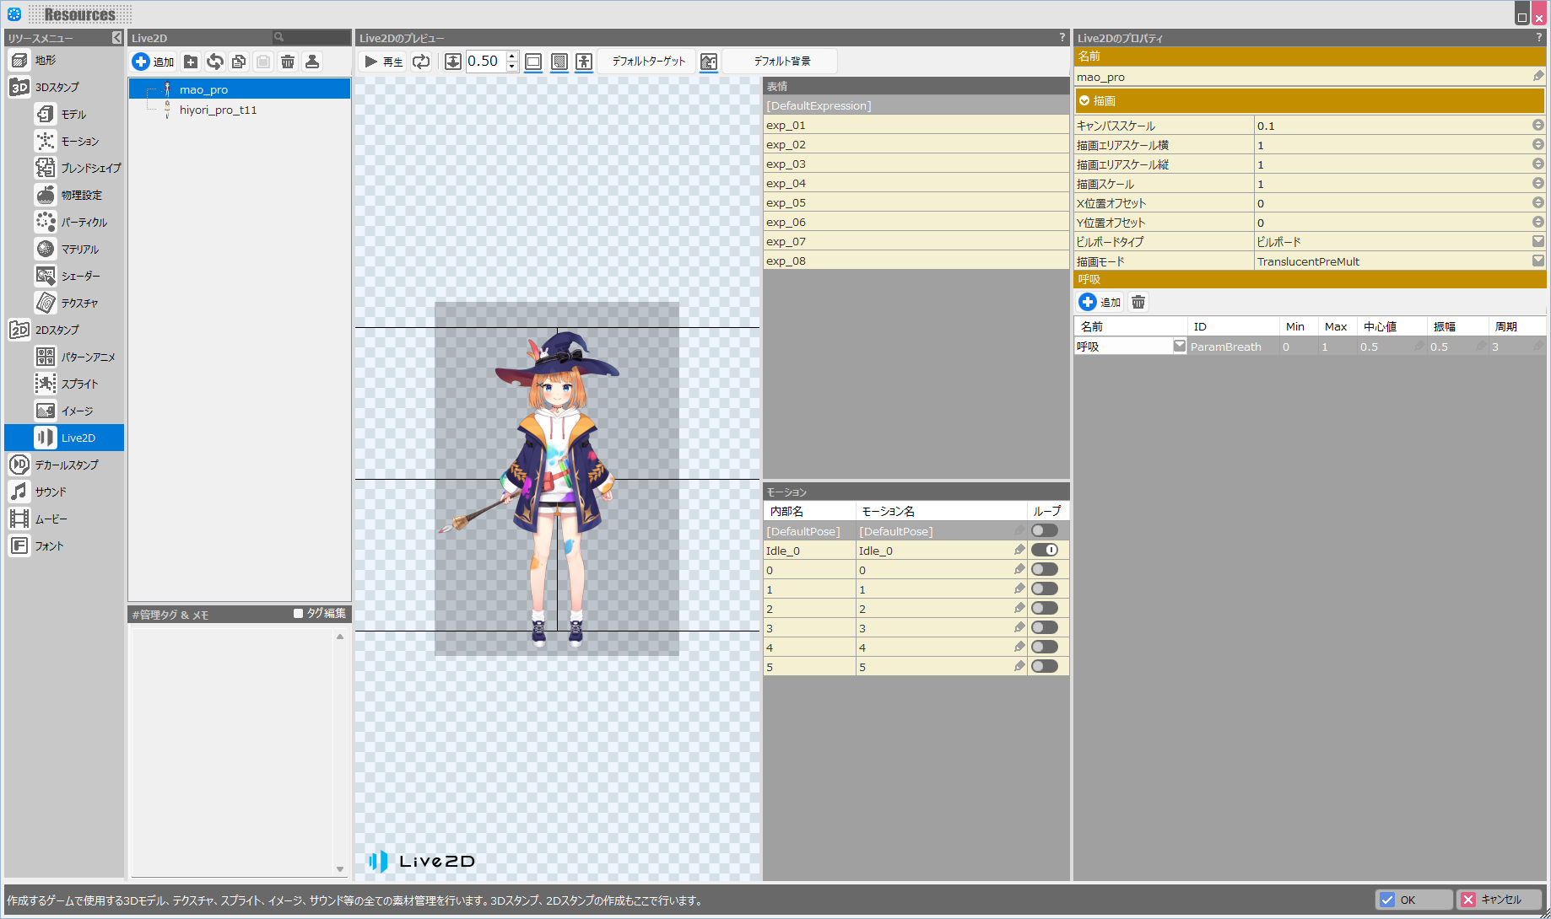The image size is (1551, 919).
Task: Enable loop switch for motion 2
Action: (x=1045, y=609)
